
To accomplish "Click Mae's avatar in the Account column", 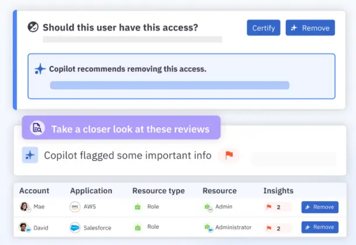I will (25, 207).
